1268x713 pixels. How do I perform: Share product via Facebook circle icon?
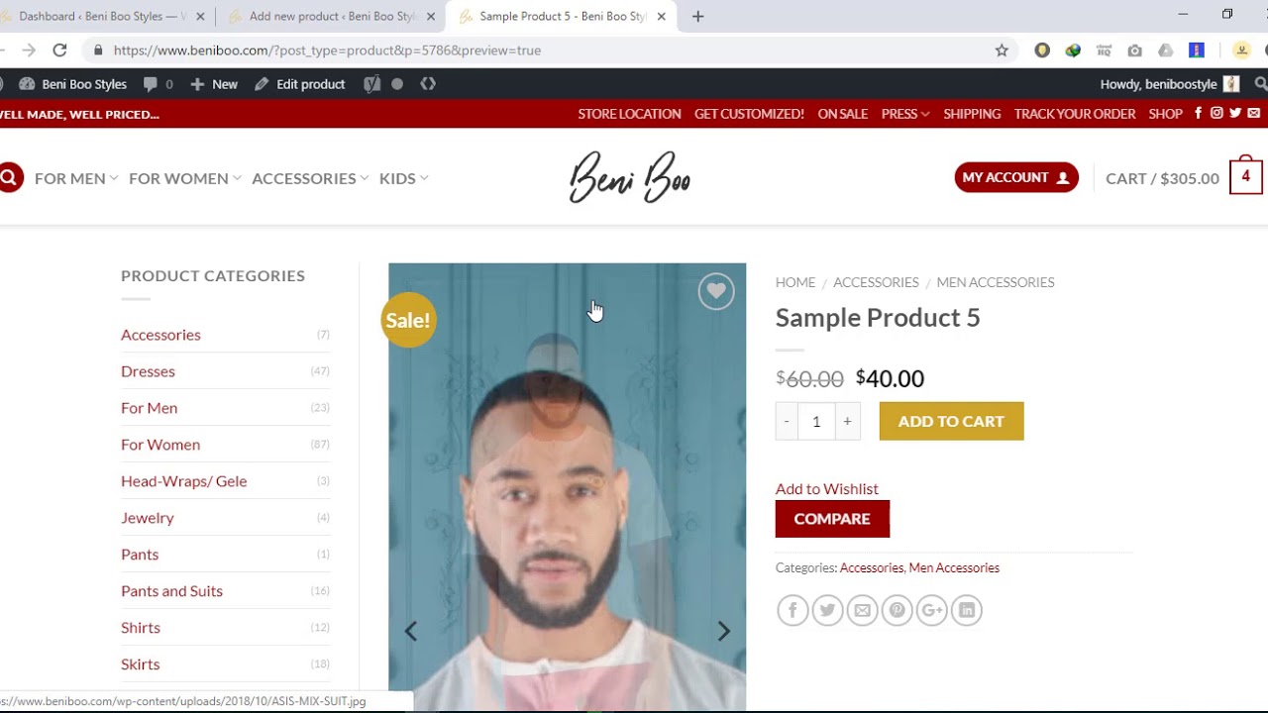[792, 610]
